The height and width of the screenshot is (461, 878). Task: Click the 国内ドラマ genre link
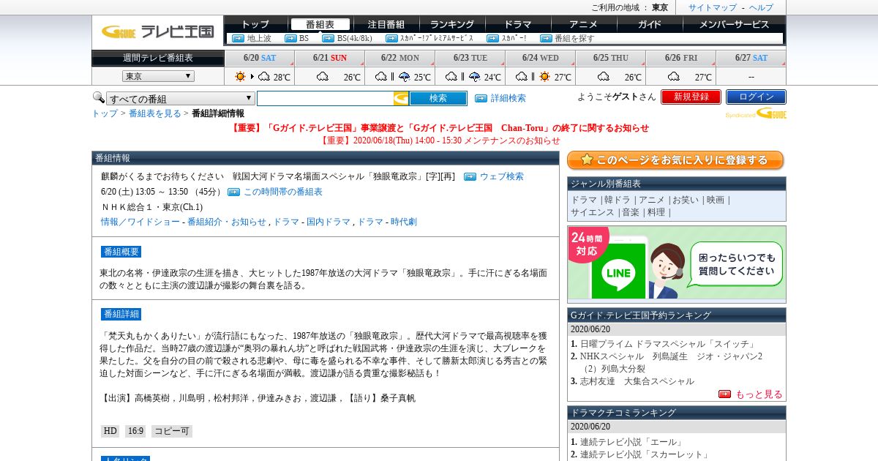pos(329,222)
